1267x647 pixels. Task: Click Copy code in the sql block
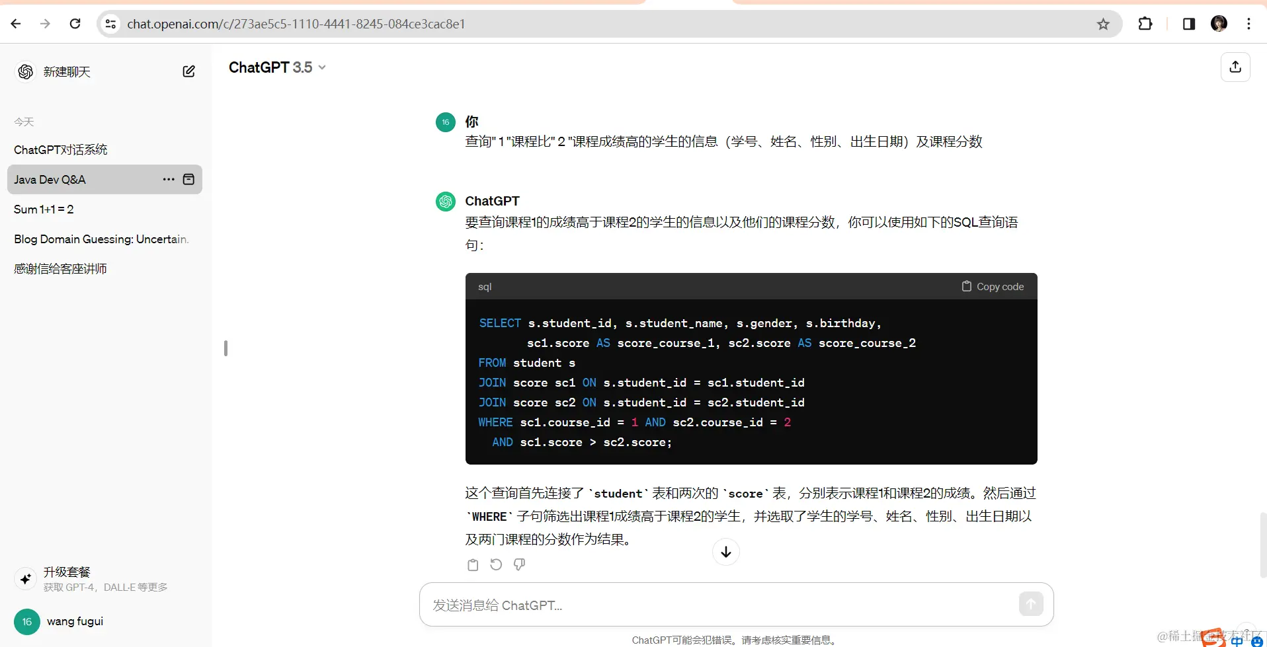point(993,287)
